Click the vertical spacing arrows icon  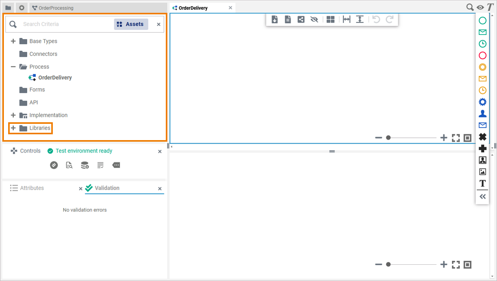click(x=360, y=19)
